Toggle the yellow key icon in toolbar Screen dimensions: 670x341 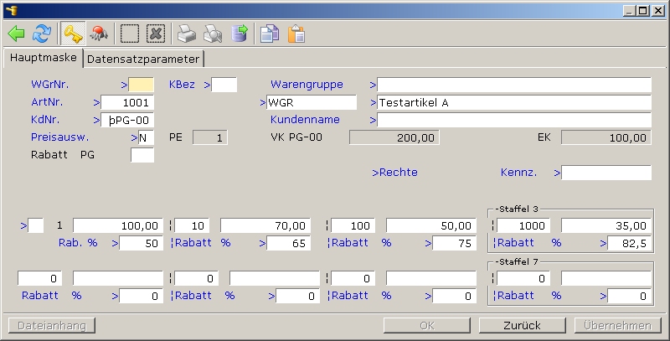[x=72, y=34]
